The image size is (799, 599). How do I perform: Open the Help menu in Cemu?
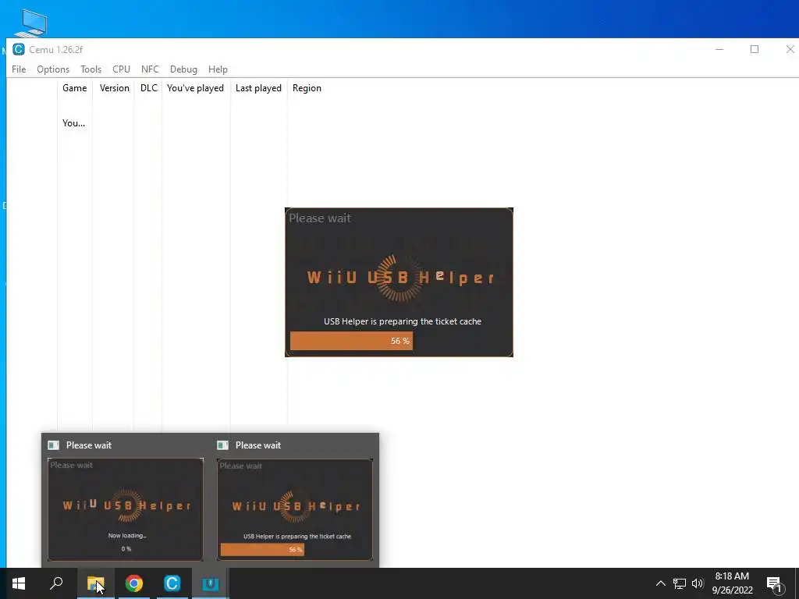point(218,69)
